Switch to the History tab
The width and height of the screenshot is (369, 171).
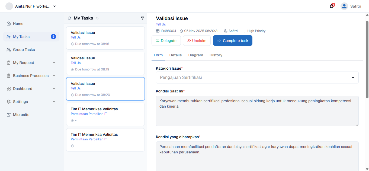tap(216, 55)
